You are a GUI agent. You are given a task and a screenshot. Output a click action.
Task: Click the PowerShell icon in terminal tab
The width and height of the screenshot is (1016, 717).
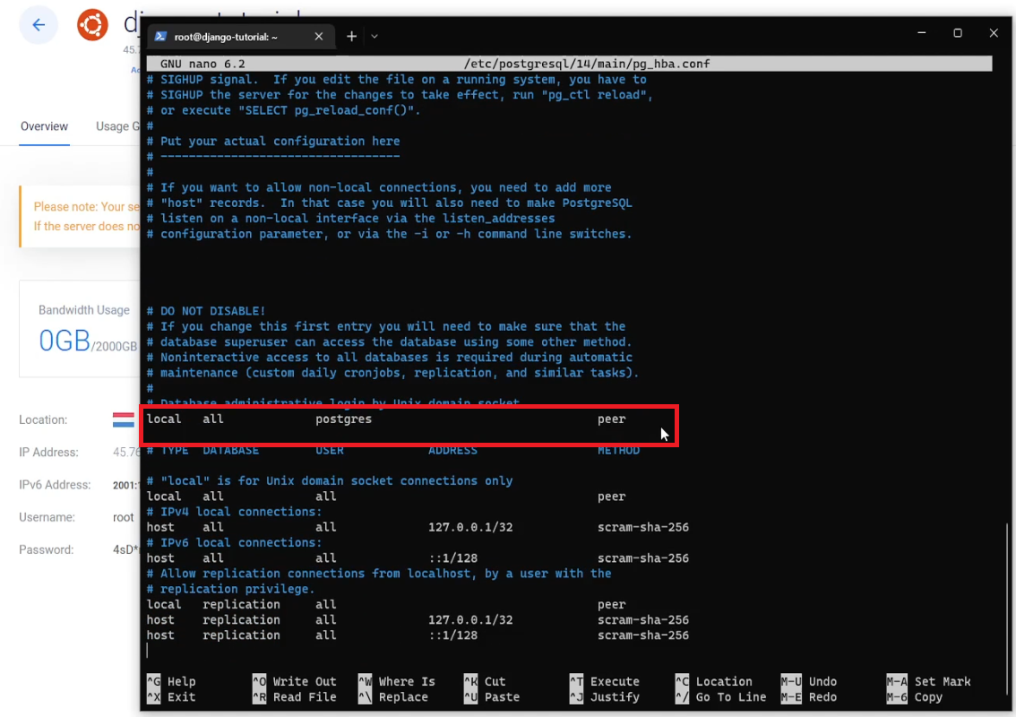[161, 37]
